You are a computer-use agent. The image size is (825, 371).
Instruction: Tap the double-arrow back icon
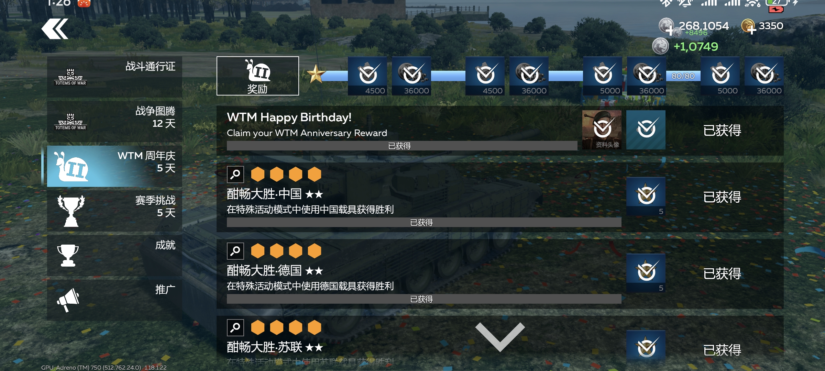pos(55,29)
